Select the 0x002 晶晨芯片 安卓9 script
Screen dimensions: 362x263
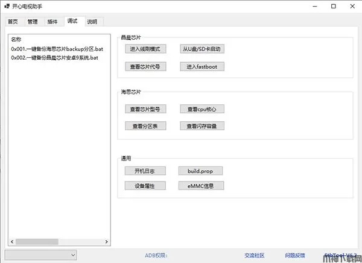click(x=54, y=58)
